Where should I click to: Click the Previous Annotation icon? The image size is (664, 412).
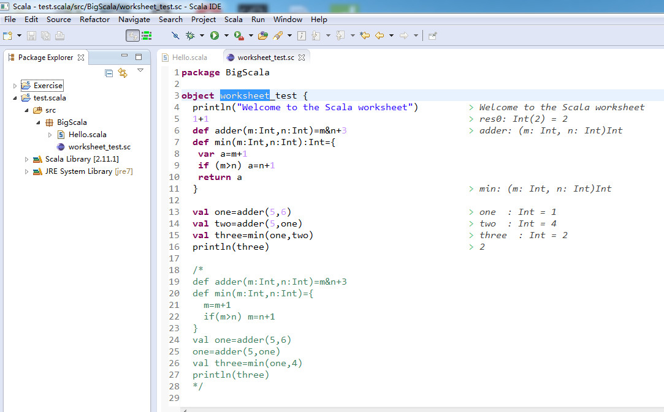[x=340, y=36]
